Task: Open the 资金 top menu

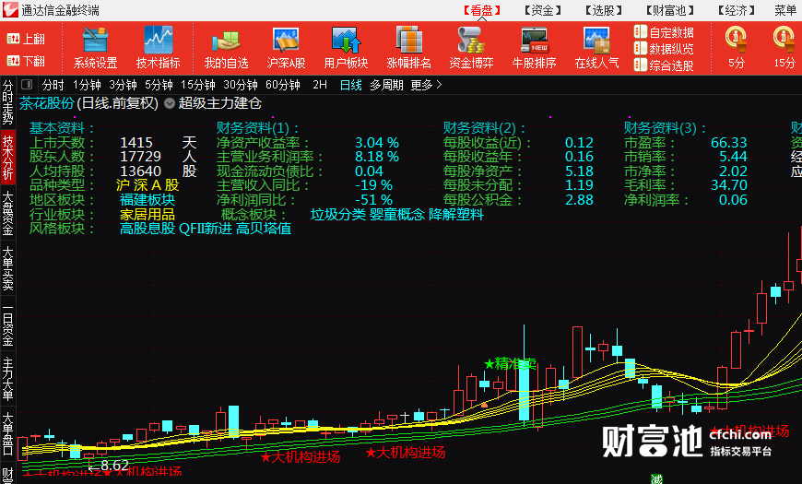Action: 543,10
